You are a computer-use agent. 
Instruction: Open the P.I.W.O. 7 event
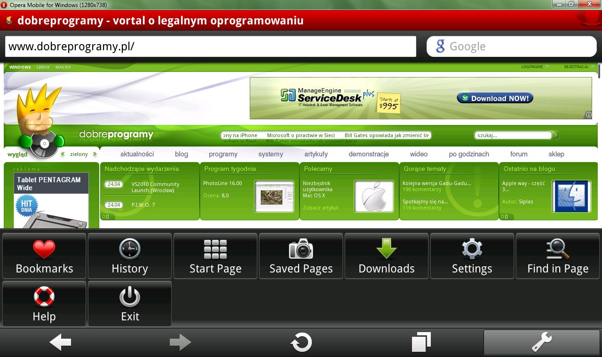click(x=143, y=205)
